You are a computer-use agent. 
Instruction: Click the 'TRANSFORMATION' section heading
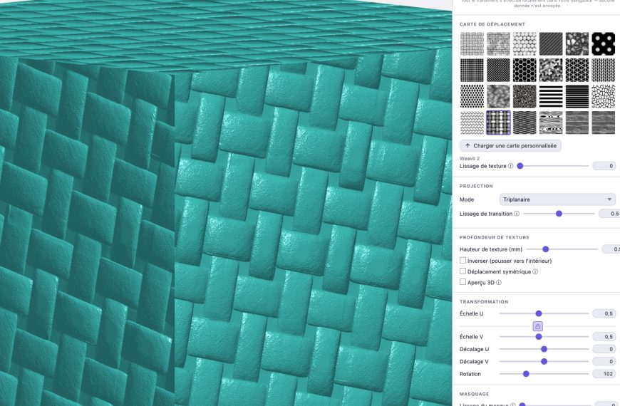[484, 301]
